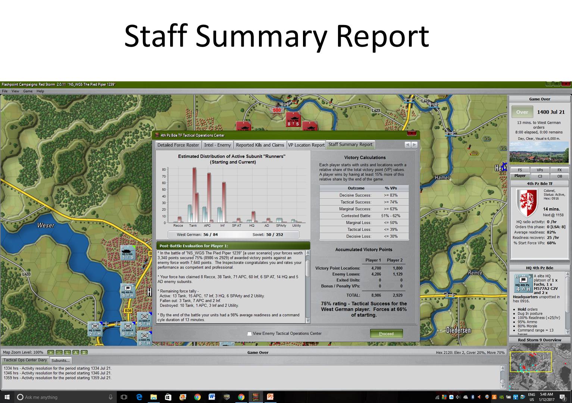Click the HQ 4th Pz Bde description scrollbar

click(x=568, y=303)
